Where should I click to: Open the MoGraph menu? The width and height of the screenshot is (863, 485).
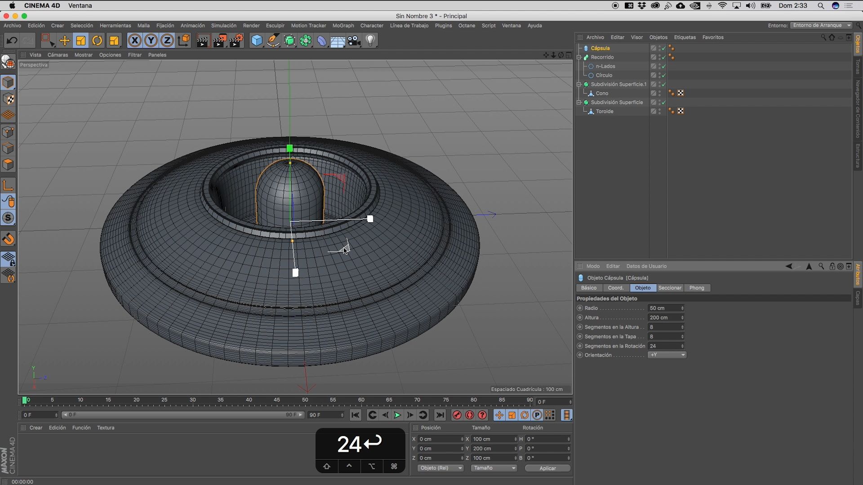point(343,26)
